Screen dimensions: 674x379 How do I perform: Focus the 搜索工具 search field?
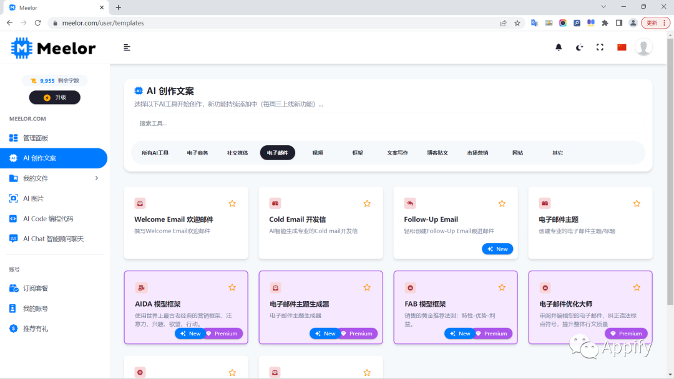coord(388,123)
